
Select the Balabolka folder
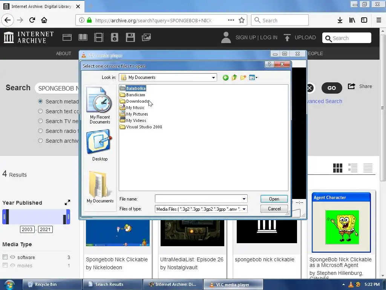click(x=133, y=88)
